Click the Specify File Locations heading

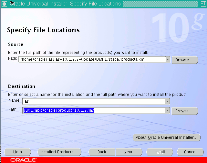[43, 30]
